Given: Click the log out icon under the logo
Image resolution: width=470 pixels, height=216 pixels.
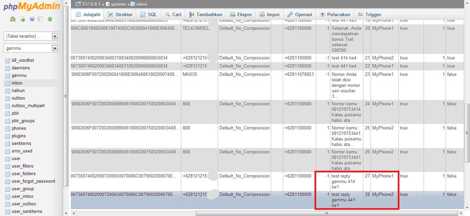Looking at the screenshot, I should (22, 19).
